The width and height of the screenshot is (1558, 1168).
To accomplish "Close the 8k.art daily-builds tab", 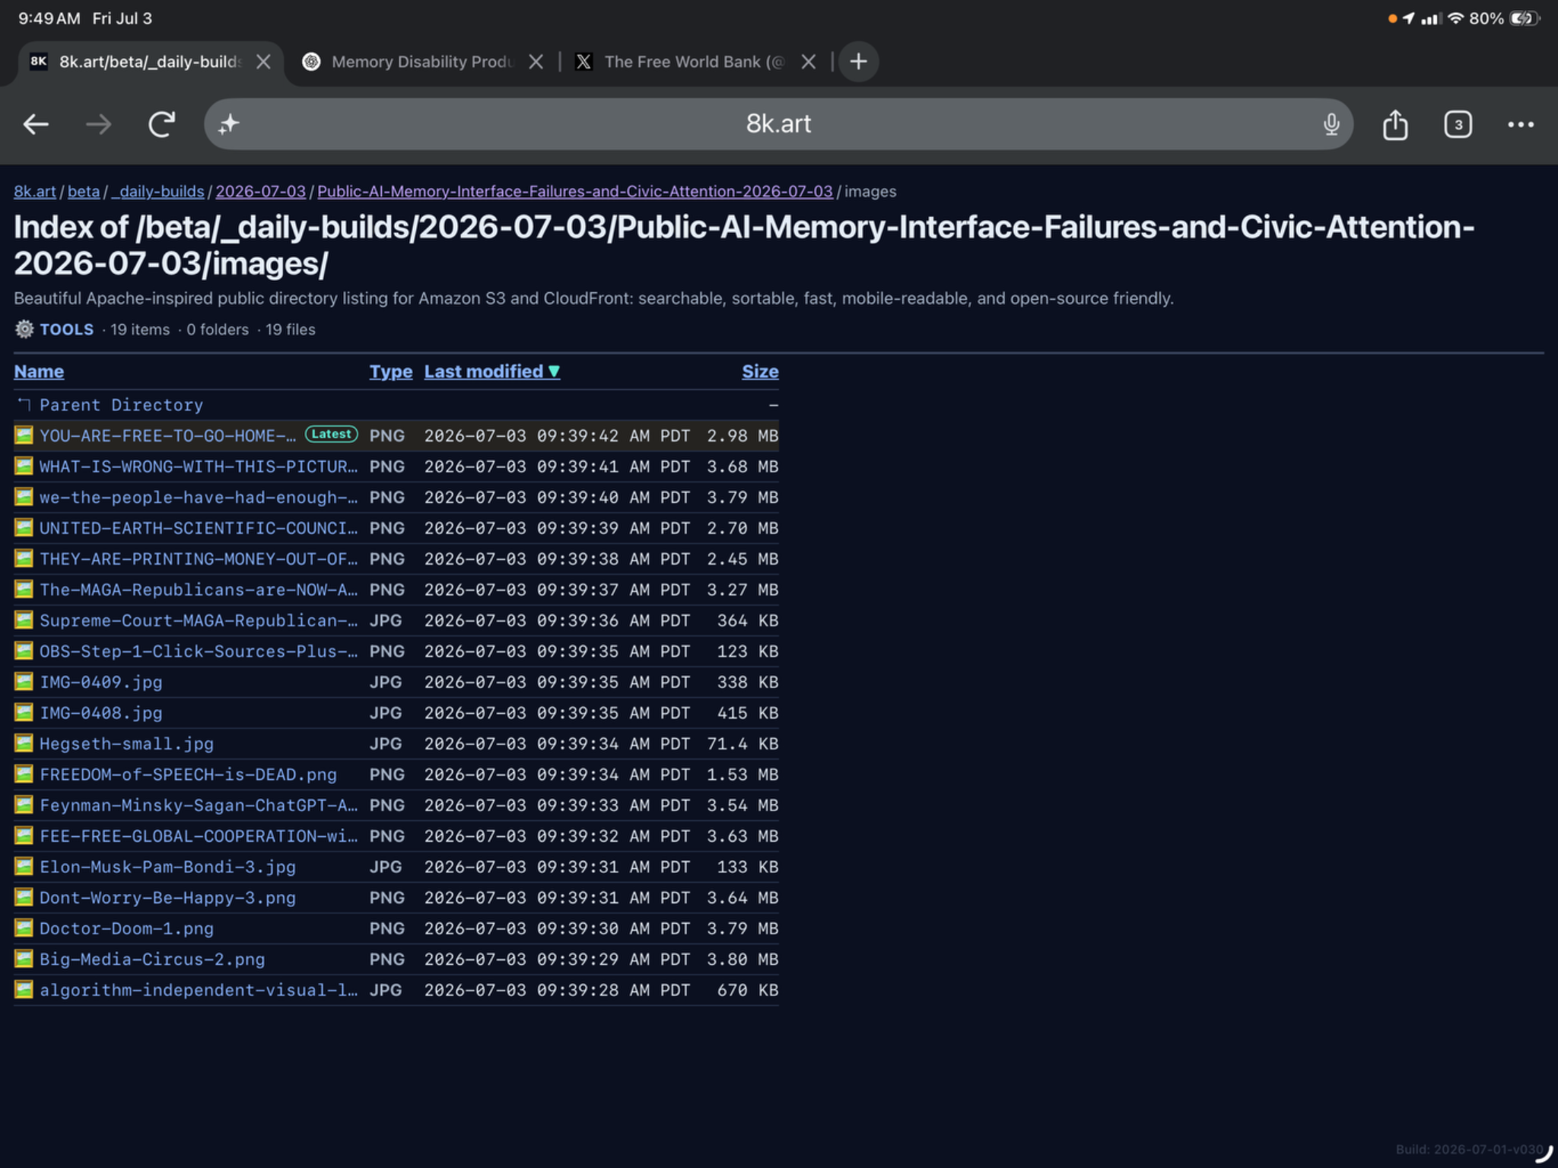I will coord(263,62).
